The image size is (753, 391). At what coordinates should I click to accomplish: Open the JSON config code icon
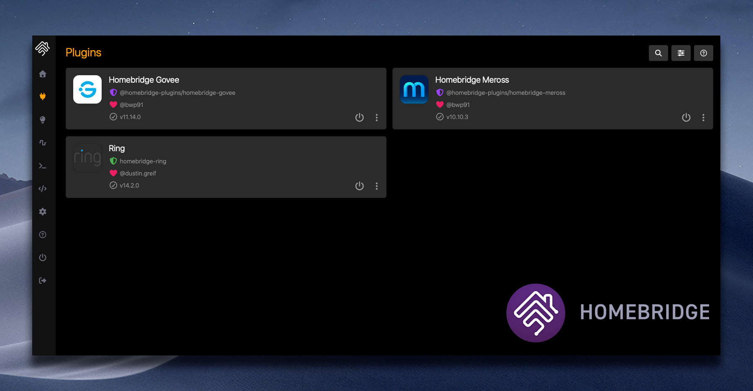[x=43, y=189]
